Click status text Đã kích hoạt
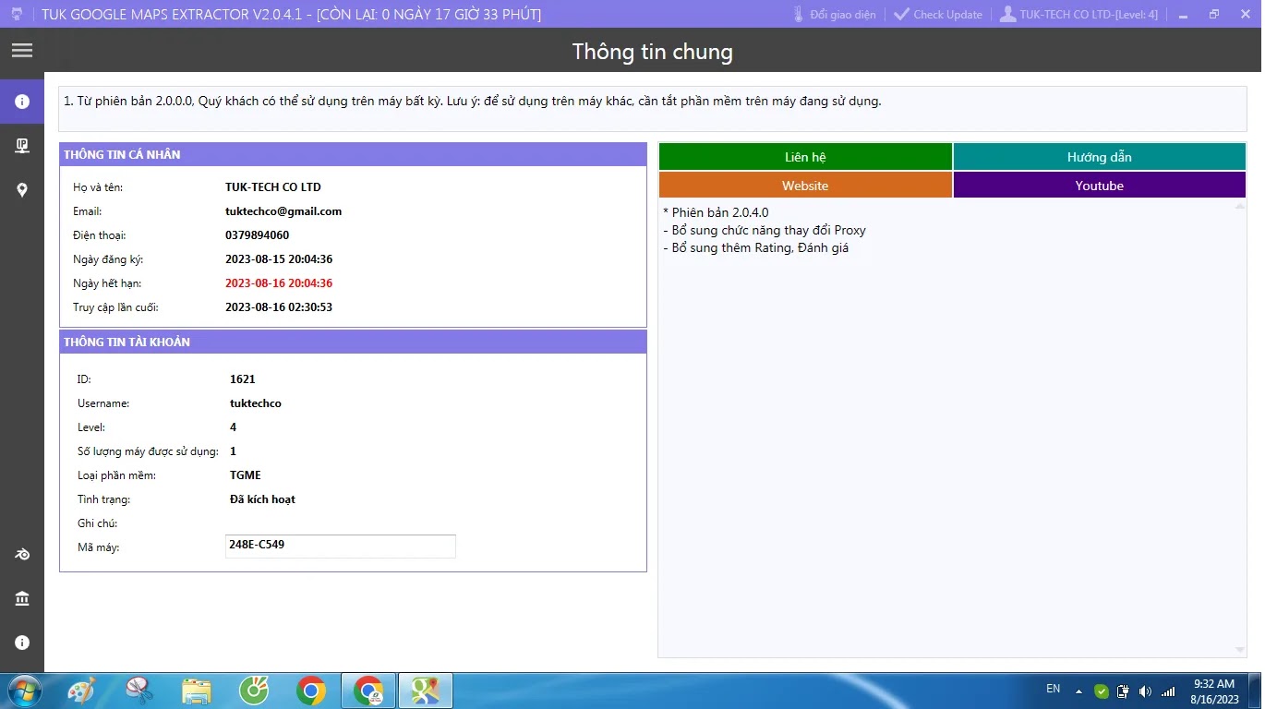 262,499
